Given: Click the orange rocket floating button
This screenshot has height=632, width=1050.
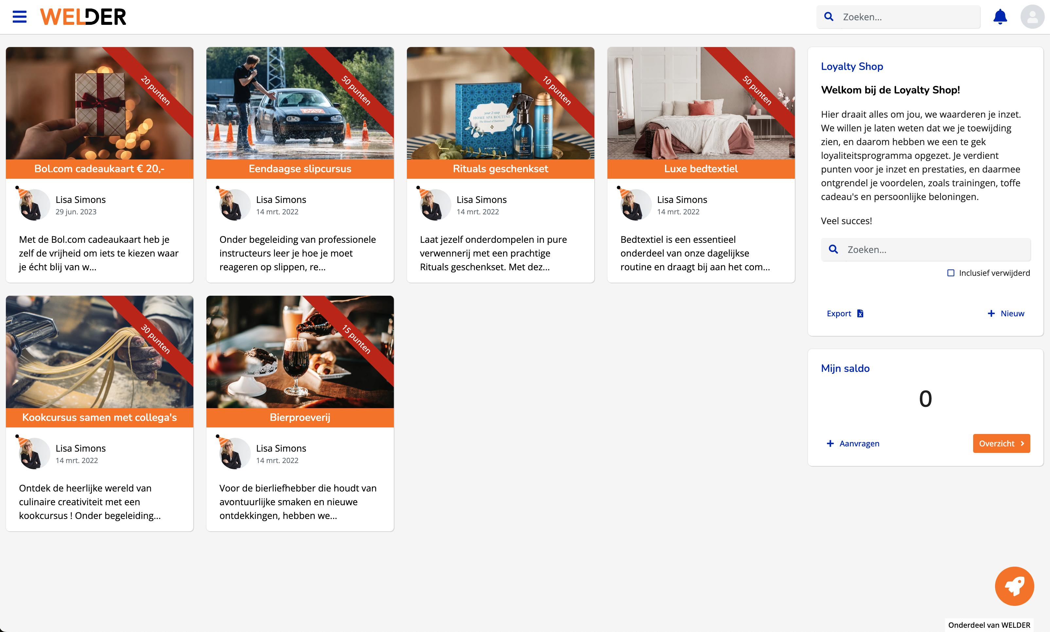Looking at the screenshot, I should [1014, 586].
